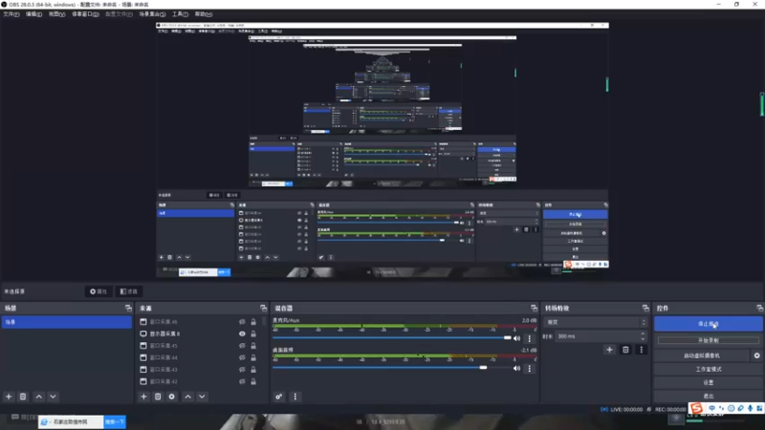Move the scene up
The height and width of the screenshot is (430, 765).
pos(39,397)
